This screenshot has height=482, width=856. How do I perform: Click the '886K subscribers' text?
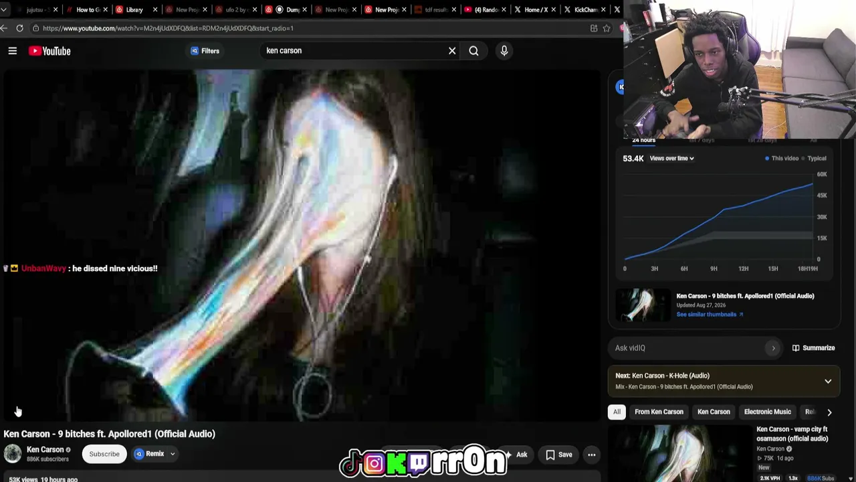[47, 459]
